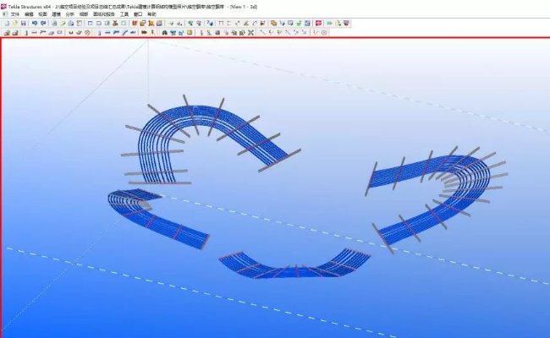Click the Open model folder icon
The height and width of the screenshot is (338, 550).
click(15, 24)
